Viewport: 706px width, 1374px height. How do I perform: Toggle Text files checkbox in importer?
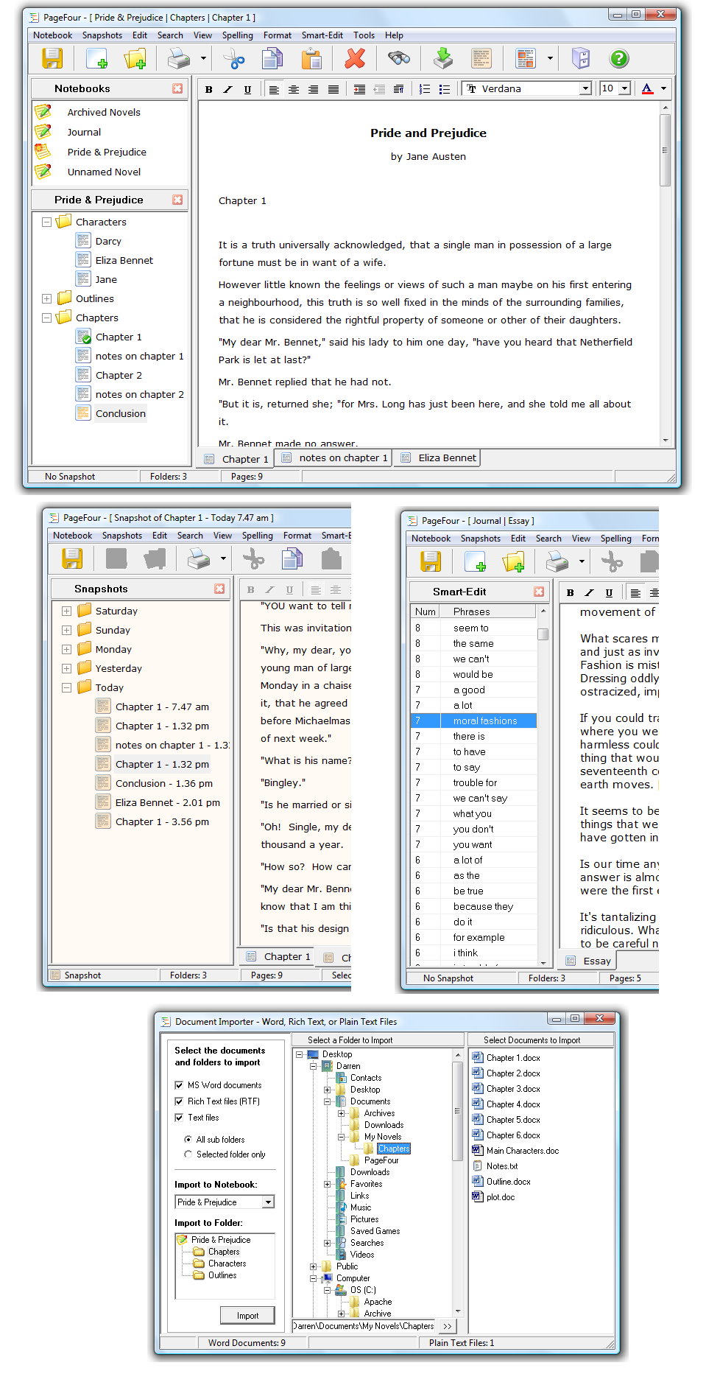click(x=179, y=1118)
